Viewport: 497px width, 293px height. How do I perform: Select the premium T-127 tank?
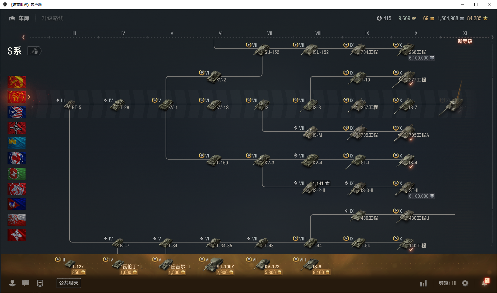[70, 266]
